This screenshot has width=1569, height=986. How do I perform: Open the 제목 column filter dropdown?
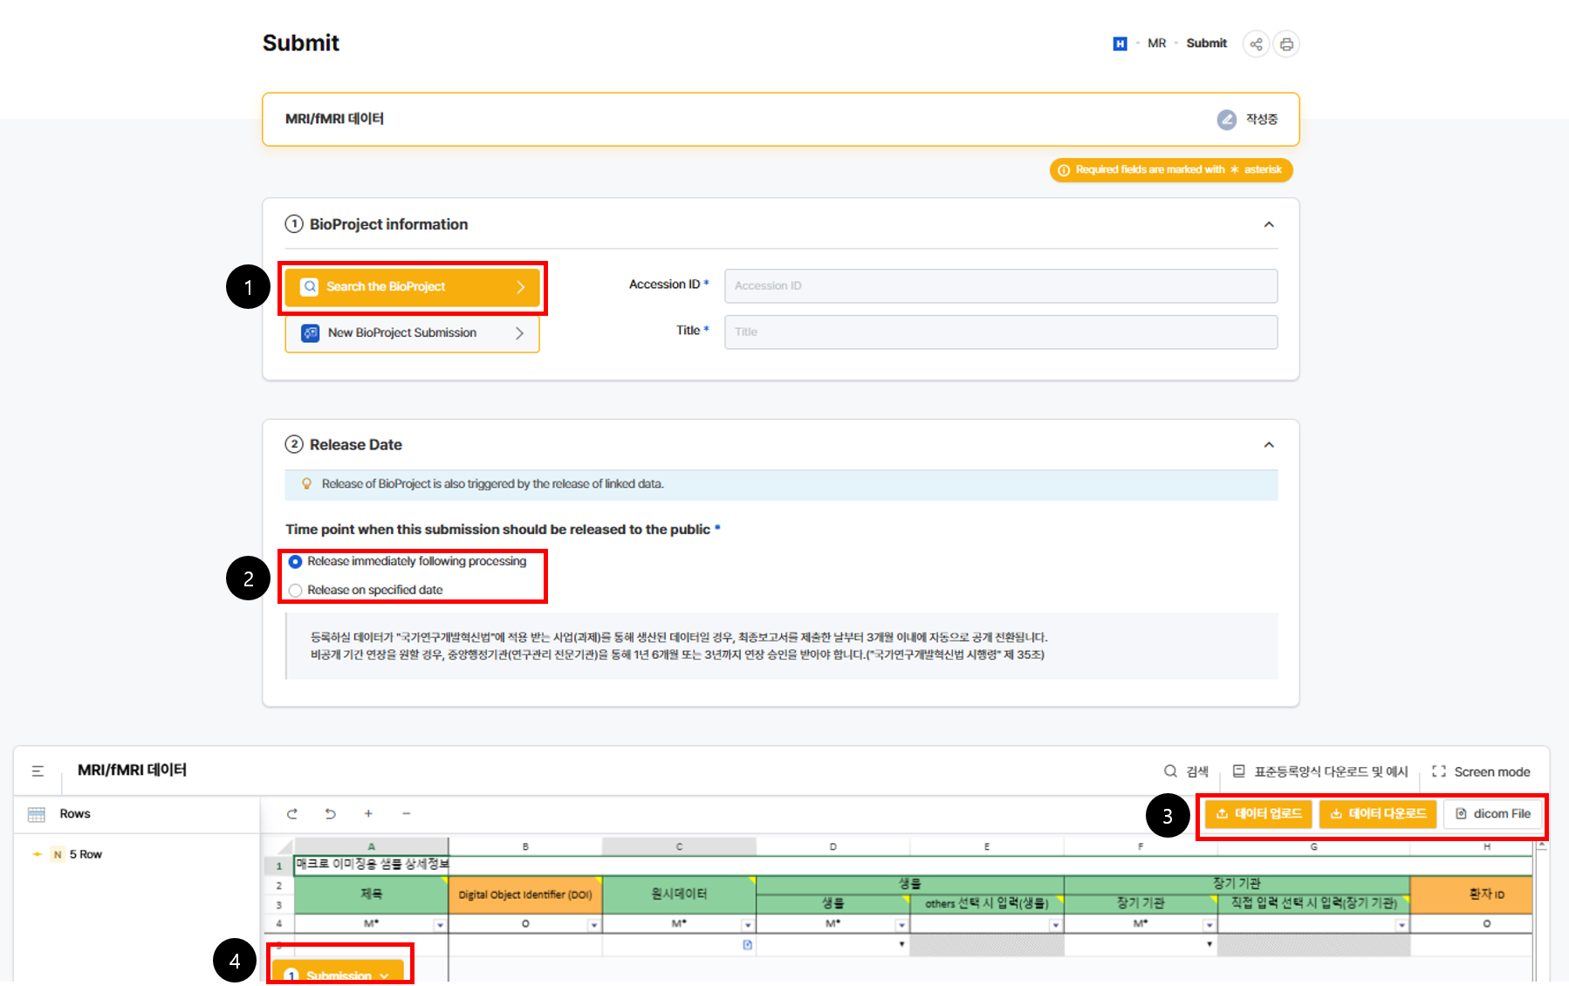click(x=440, y=925)
